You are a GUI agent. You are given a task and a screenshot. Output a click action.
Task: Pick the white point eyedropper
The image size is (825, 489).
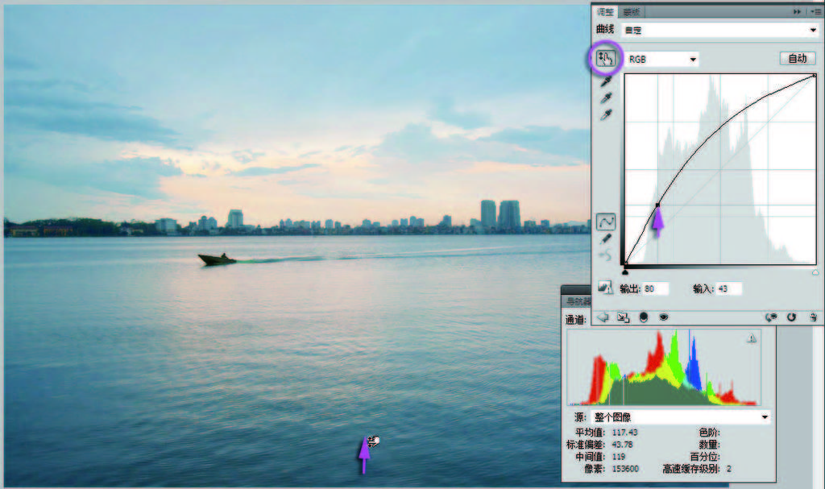(606, 114)
